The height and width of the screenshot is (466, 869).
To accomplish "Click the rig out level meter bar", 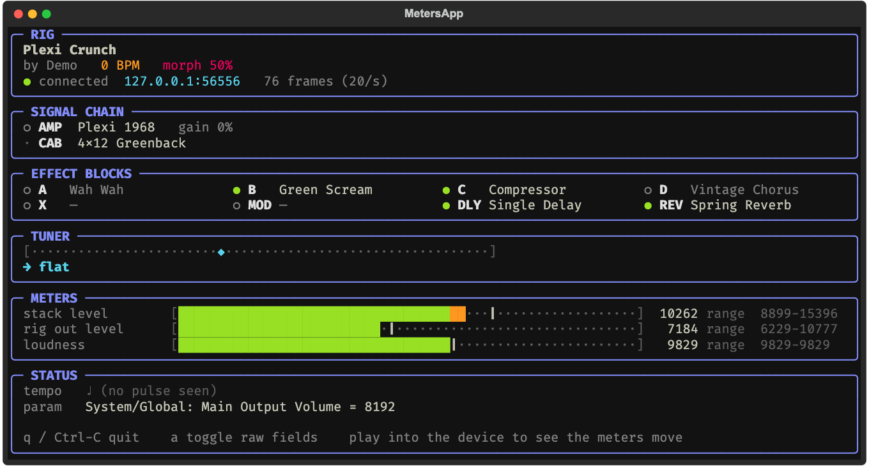I will (408, 329).
